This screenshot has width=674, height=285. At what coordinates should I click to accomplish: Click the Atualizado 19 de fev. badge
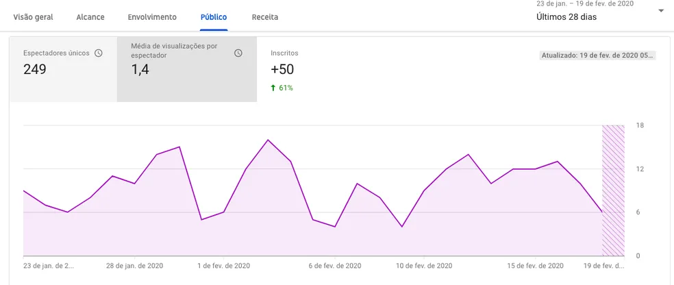point(597,55)
